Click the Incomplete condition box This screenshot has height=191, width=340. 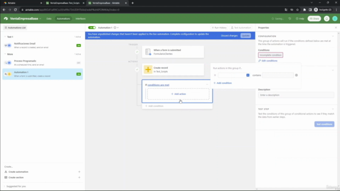click(x=270, y=55)
